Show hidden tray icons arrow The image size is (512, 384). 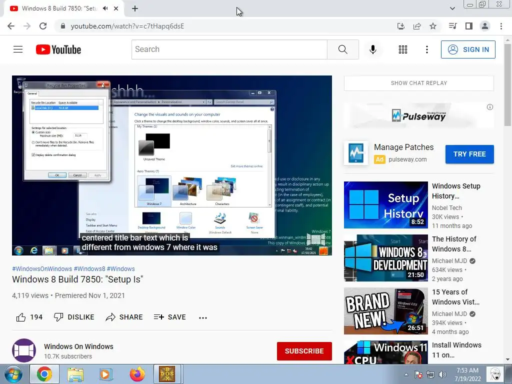[406, 374]
